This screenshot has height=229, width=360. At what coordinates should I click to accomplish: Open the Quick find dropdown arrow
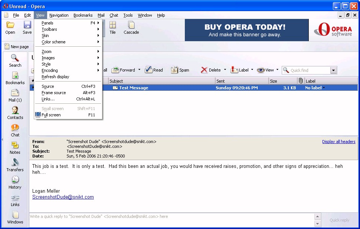(x=333, y=70)
